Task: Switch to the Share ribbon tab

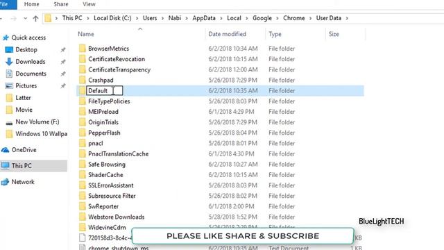Action: (61, 4)
